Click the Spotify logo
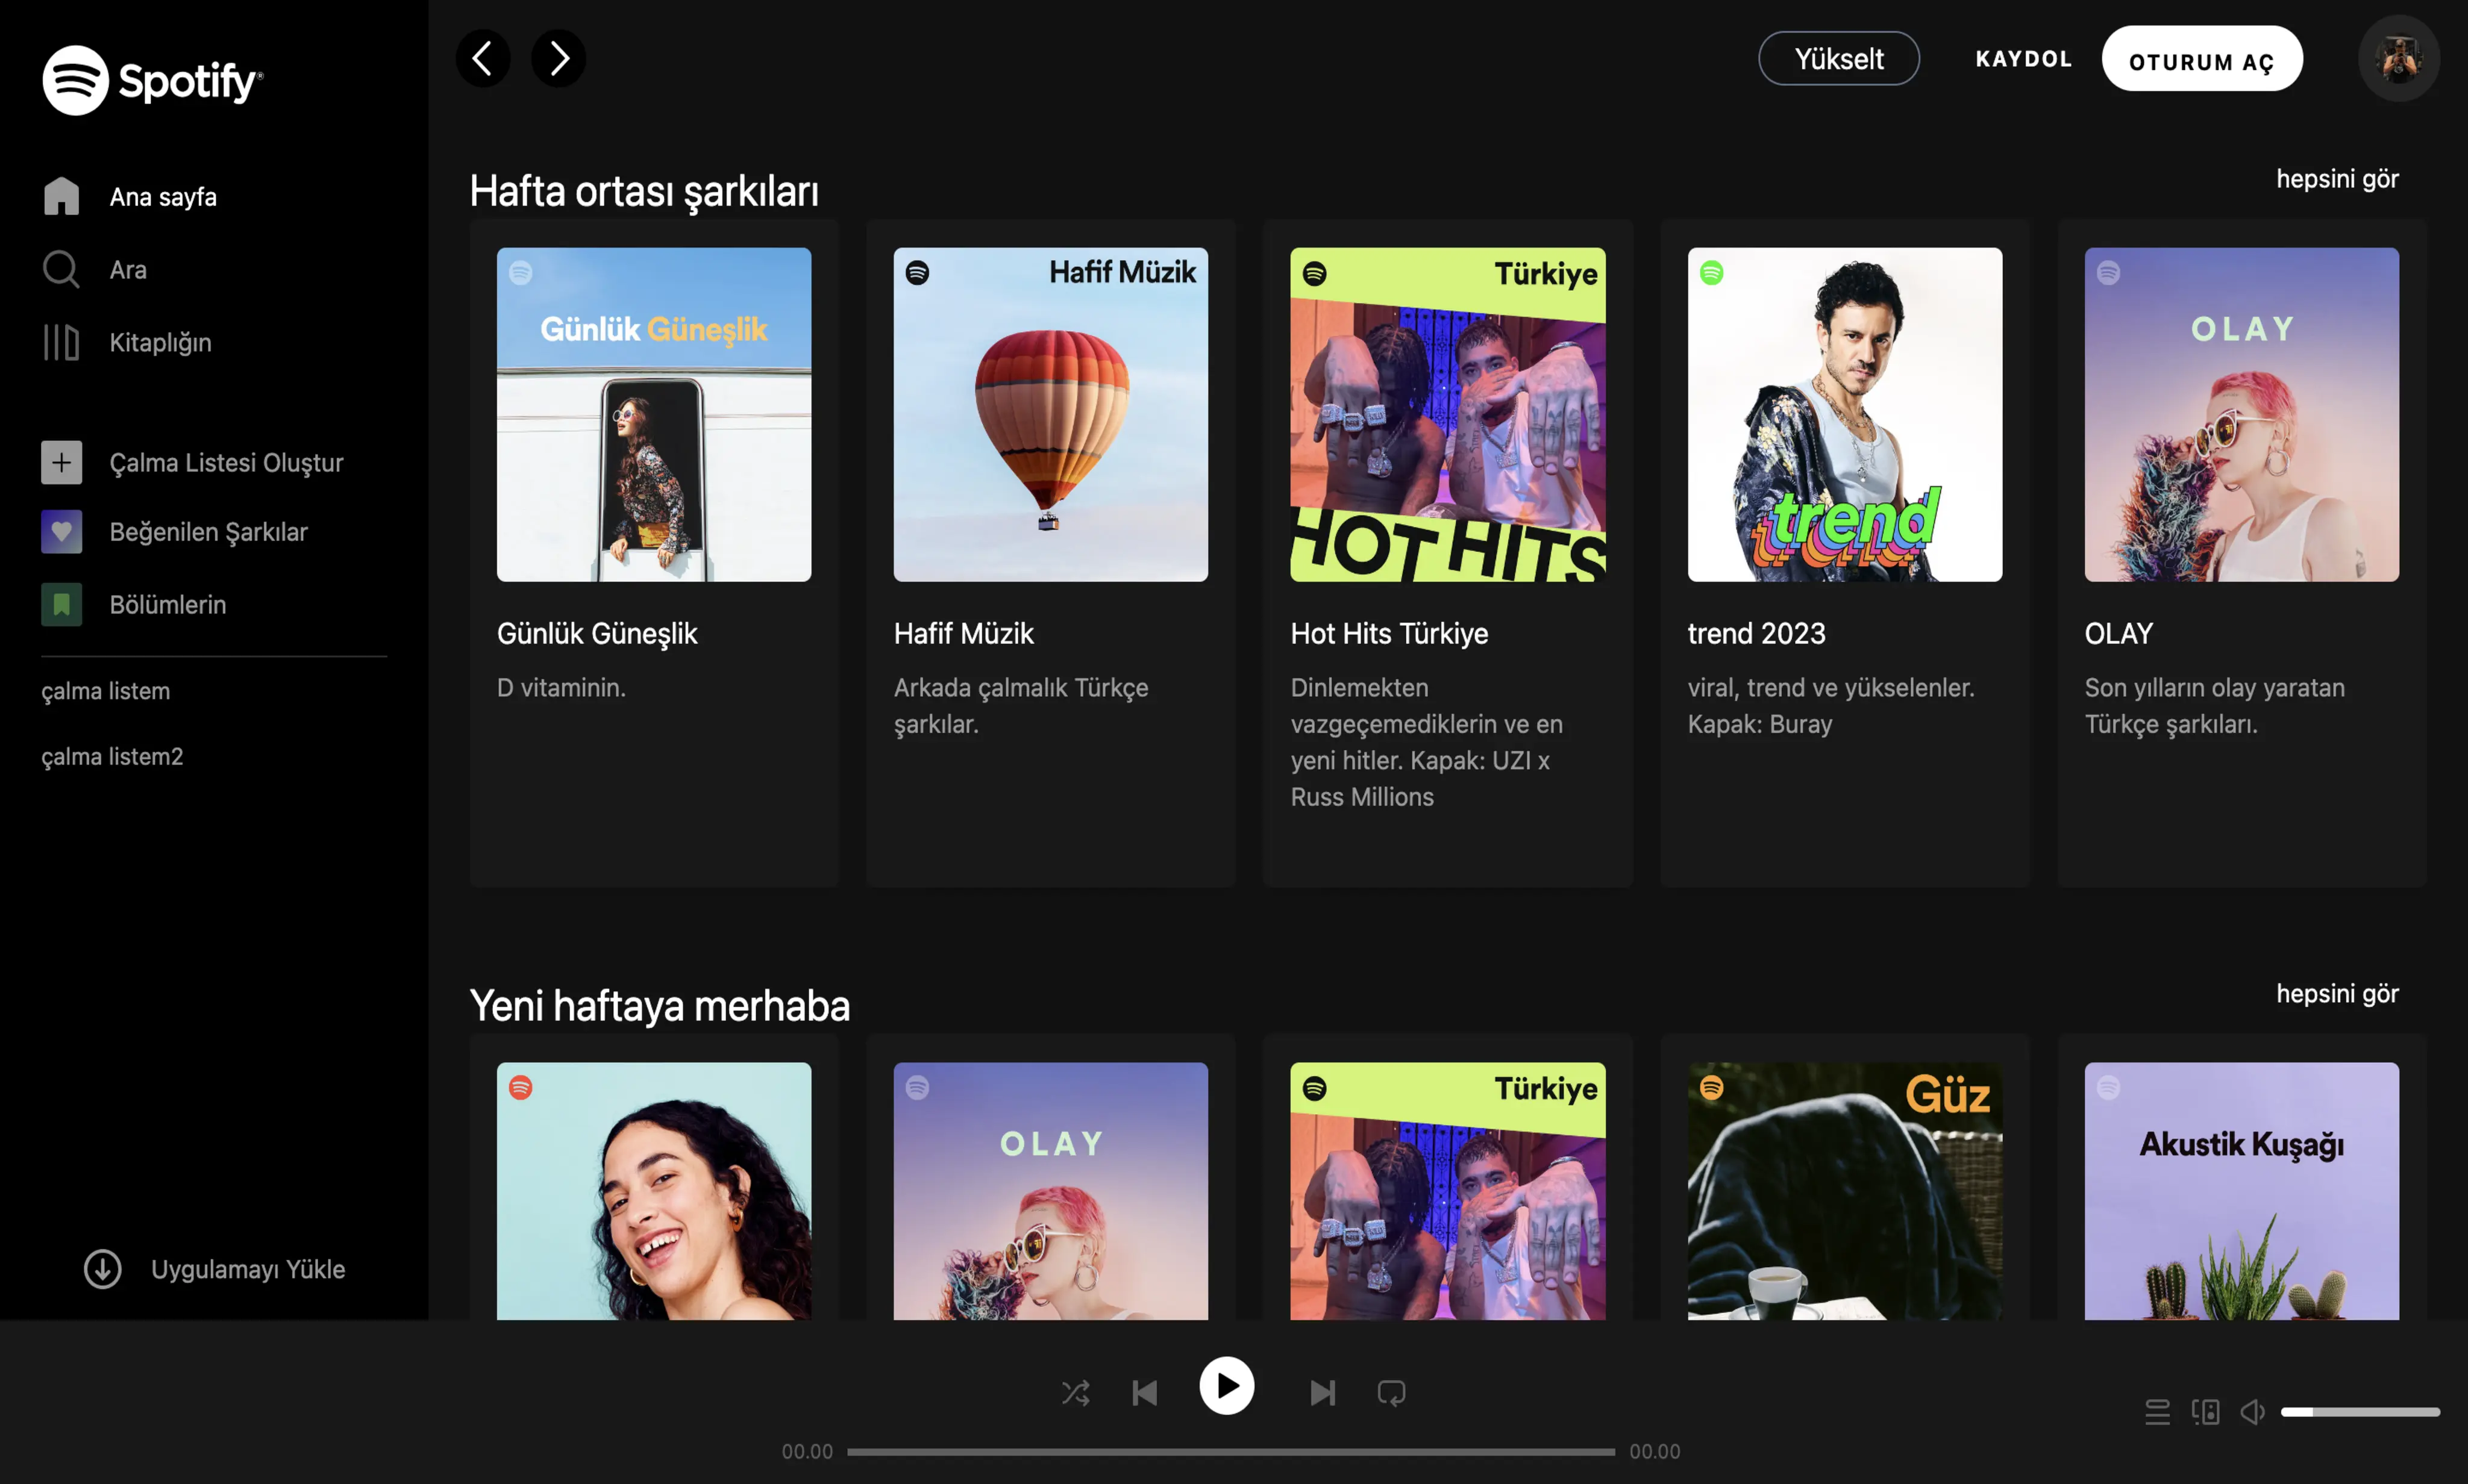The image size is (2468, 1484). pyautogui.click(x=153, y=80)
